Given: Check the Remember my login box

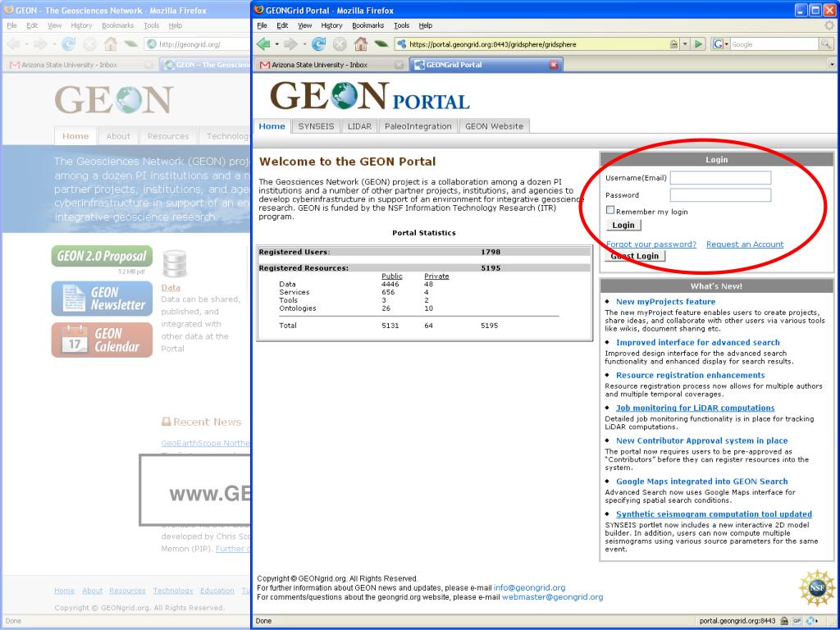Looking at the screenshot, I should point(609,210).
